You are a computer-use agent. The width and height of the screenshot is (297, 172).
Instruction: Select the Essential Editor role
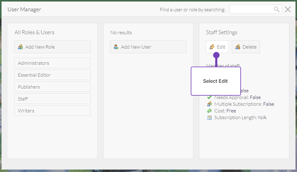pyautogui.click(x=52, y=75)
